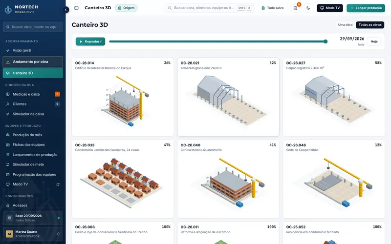Screen dimensions: 391x244
Task: Click the 58% progress on OC-26.027
Action: (x=378, y=63)
